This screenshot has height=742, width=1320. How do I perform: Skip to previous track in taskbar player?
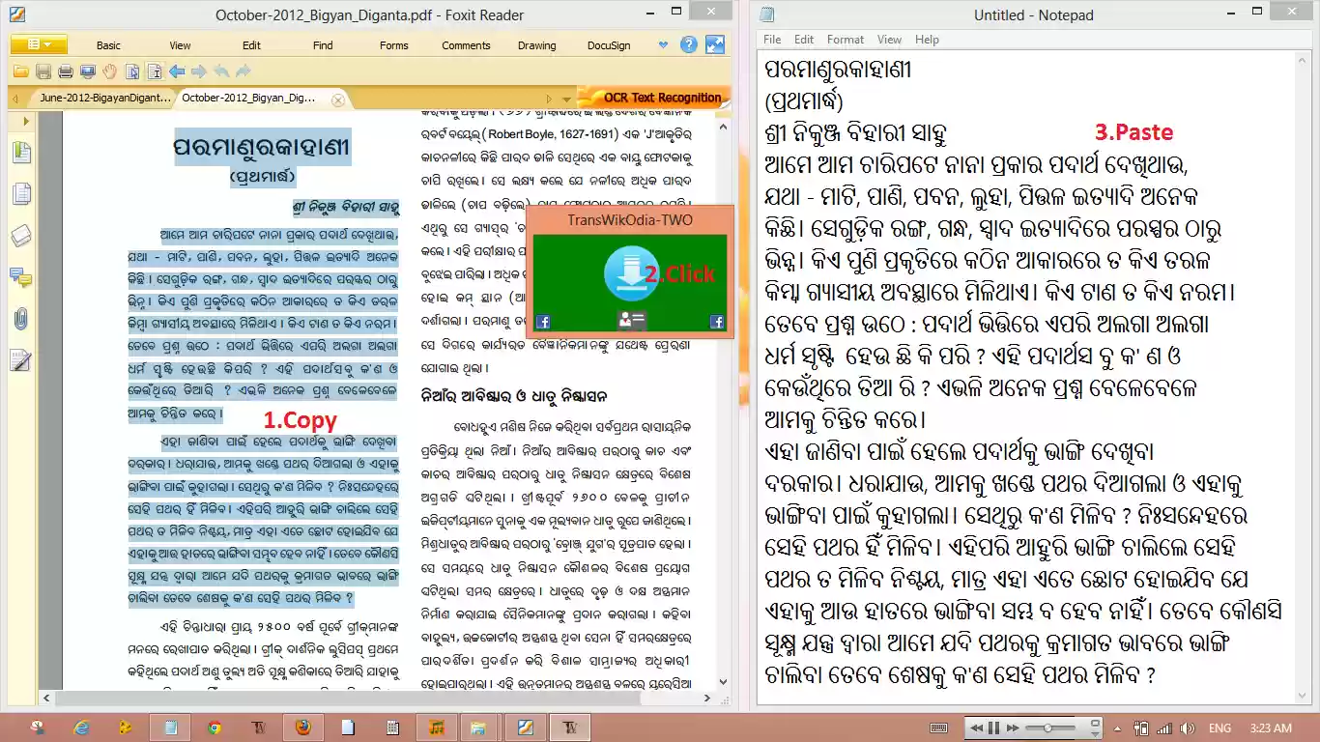point(976,728)
